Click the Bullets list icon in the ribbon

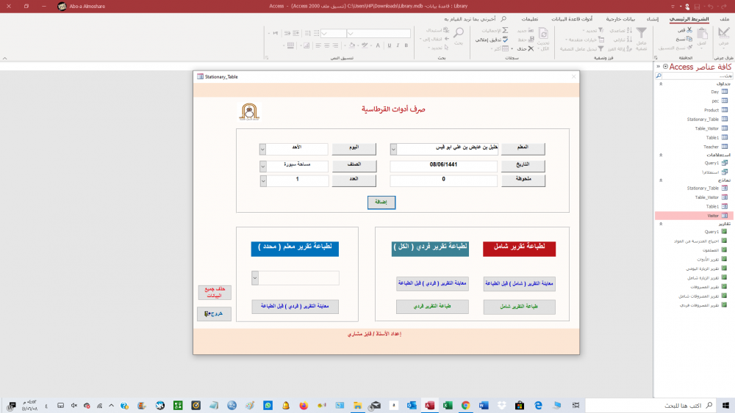click(316, 33)
